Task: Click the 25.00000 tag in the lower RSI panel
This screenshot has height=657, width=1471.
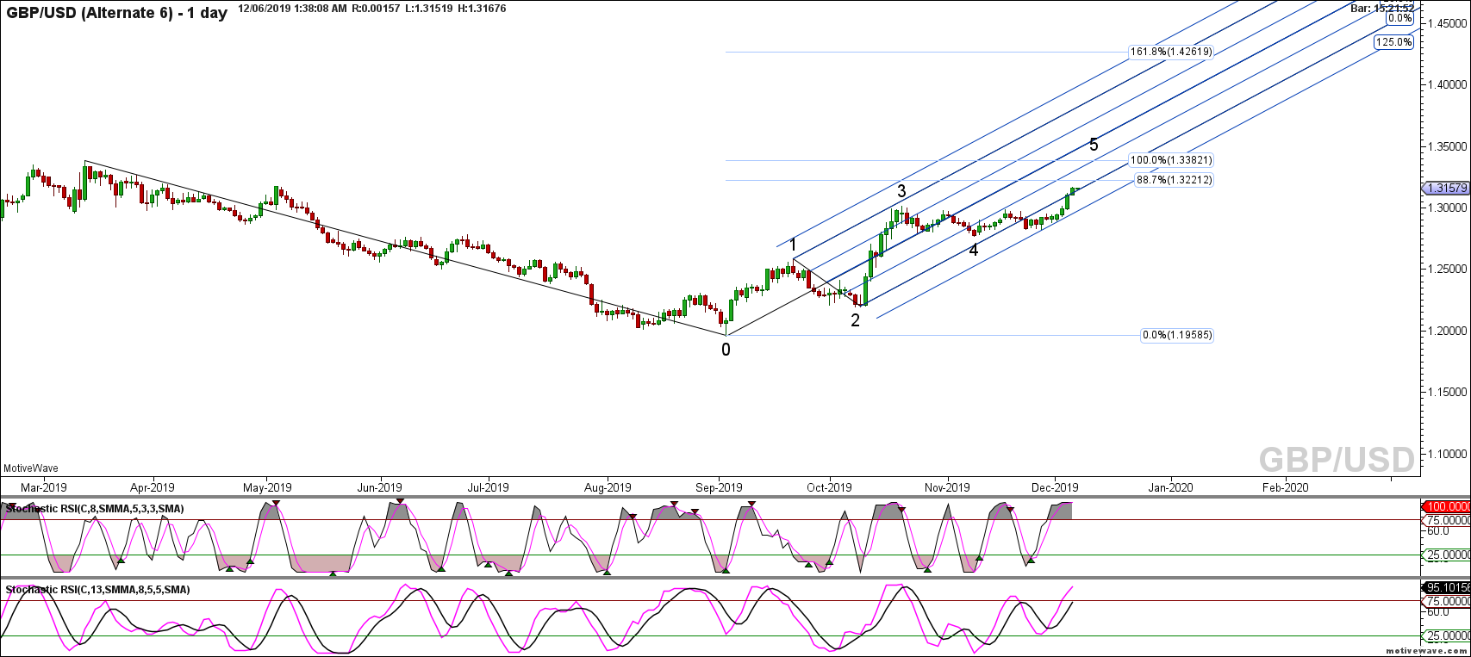Action: coord(1445,636)
